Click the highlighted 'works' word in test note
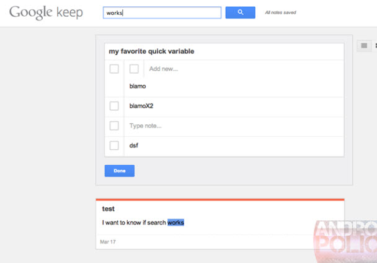This screenshot has height=263, width=377. [175, 222]
